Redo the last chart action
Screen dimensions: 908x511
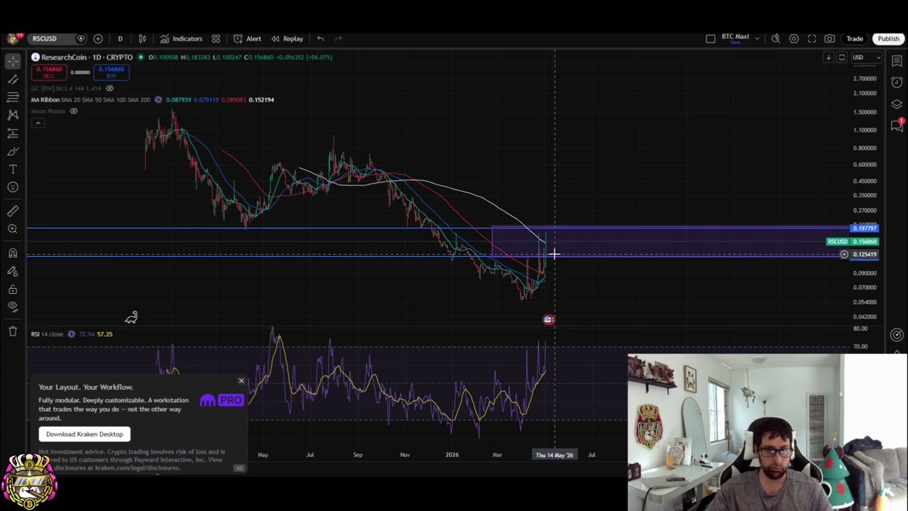(x=338, y=38)
